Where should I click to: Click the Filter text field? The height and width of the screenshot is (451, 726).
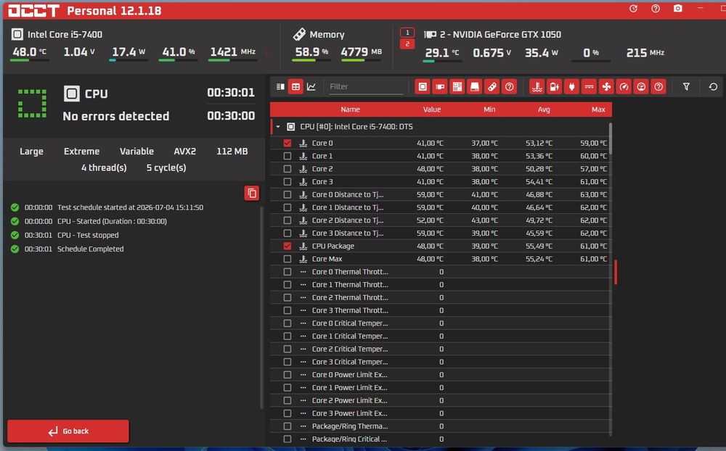pos(366,86)
